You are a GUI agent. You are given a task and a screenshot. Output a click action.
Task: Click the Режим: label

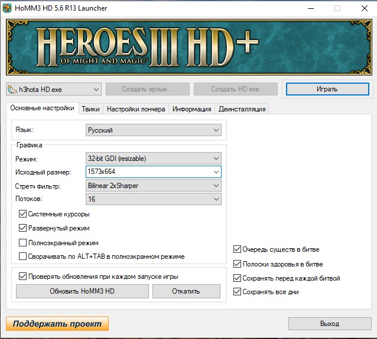pos(27,159)
